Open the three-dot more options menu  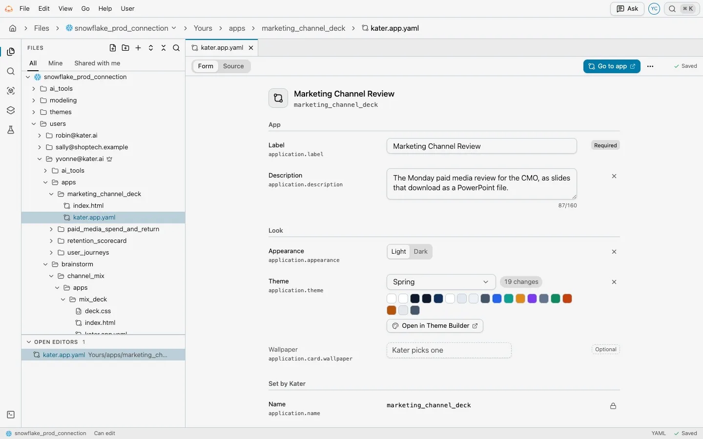click(650, 66)
